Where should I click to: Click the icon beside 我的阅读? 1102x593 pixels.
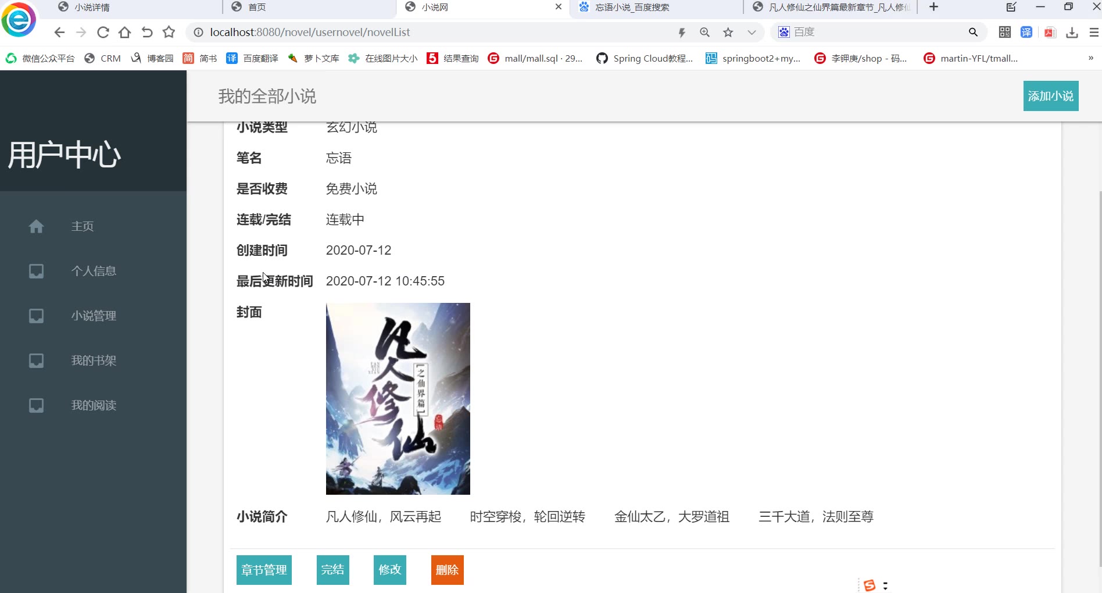(x=36, y=405)
